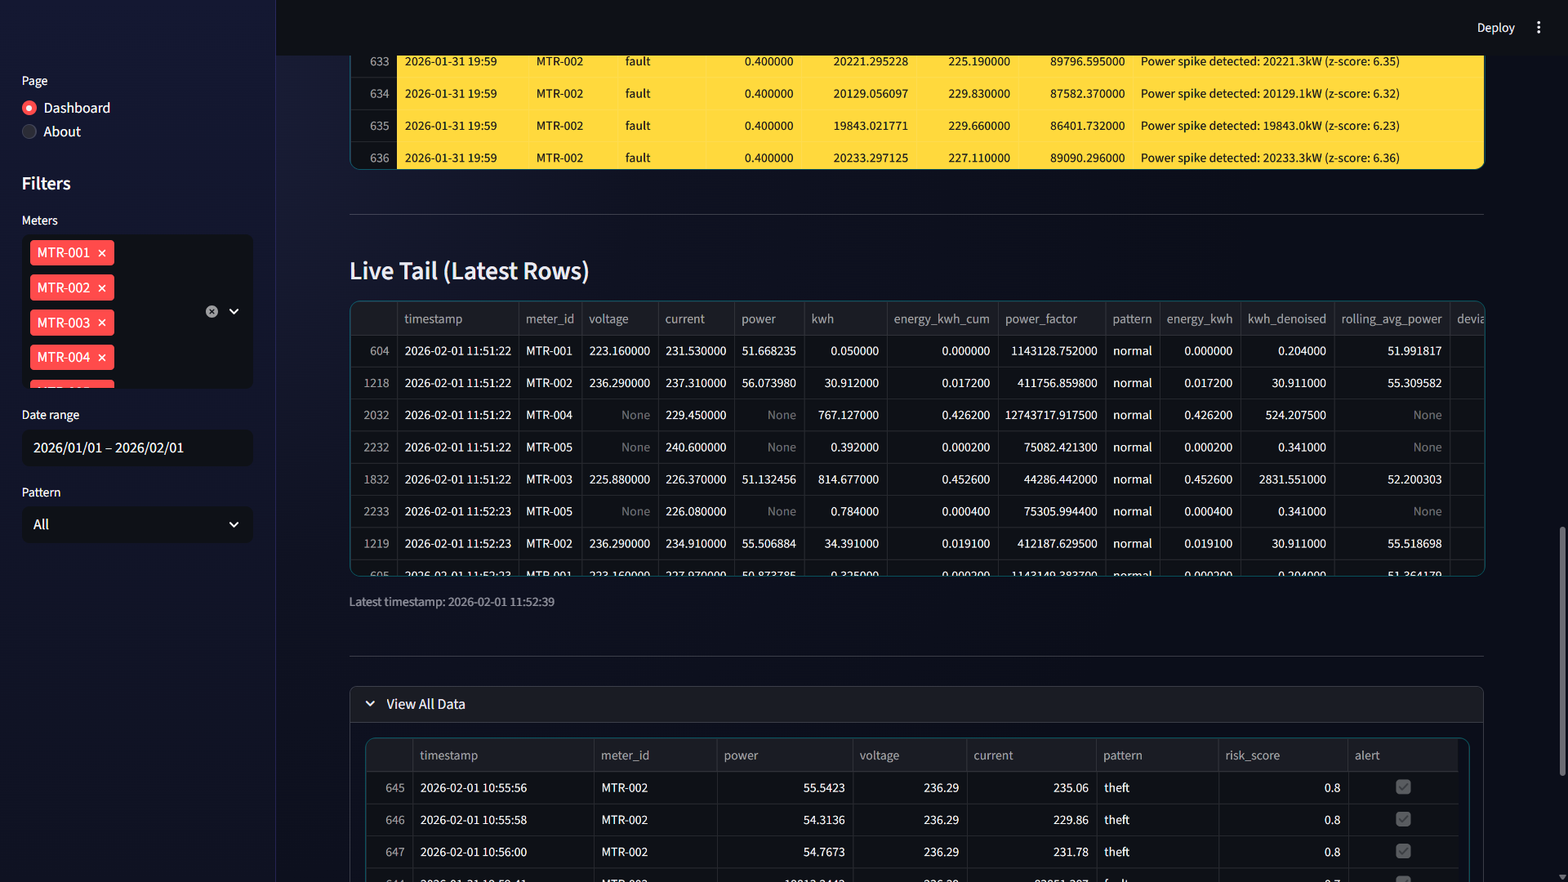Expand the Meters multiselect dropdown arrow
The image size is (1568, 882).
click(x=234, y=311)
